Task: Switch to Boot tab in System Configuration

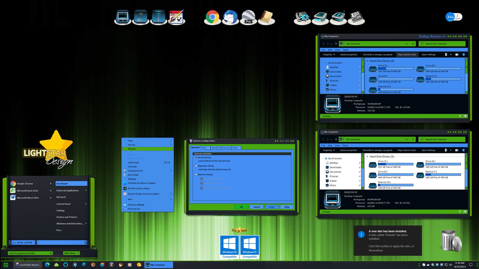Action: pyautogui.click(x=205, y=148)
